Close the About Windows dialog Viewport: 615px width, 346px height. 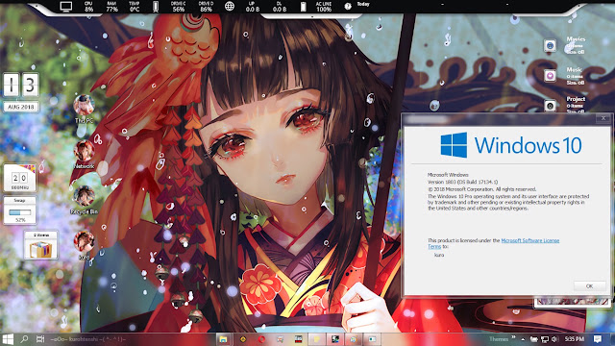[603, 118]
